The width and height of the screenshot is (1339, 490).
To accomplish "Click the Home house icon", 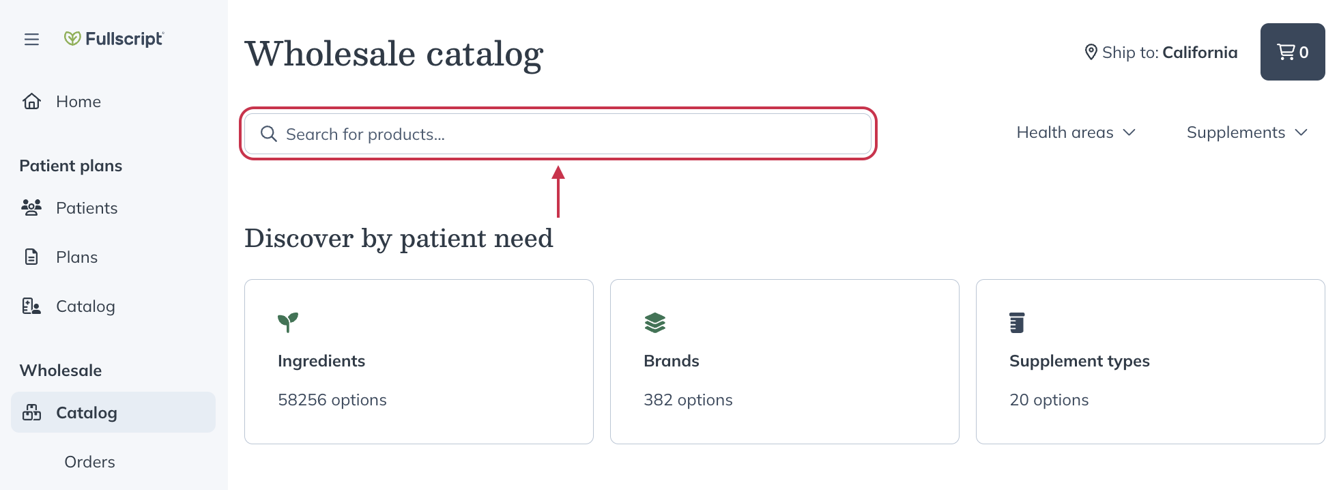I will click(x=31, y=102).
